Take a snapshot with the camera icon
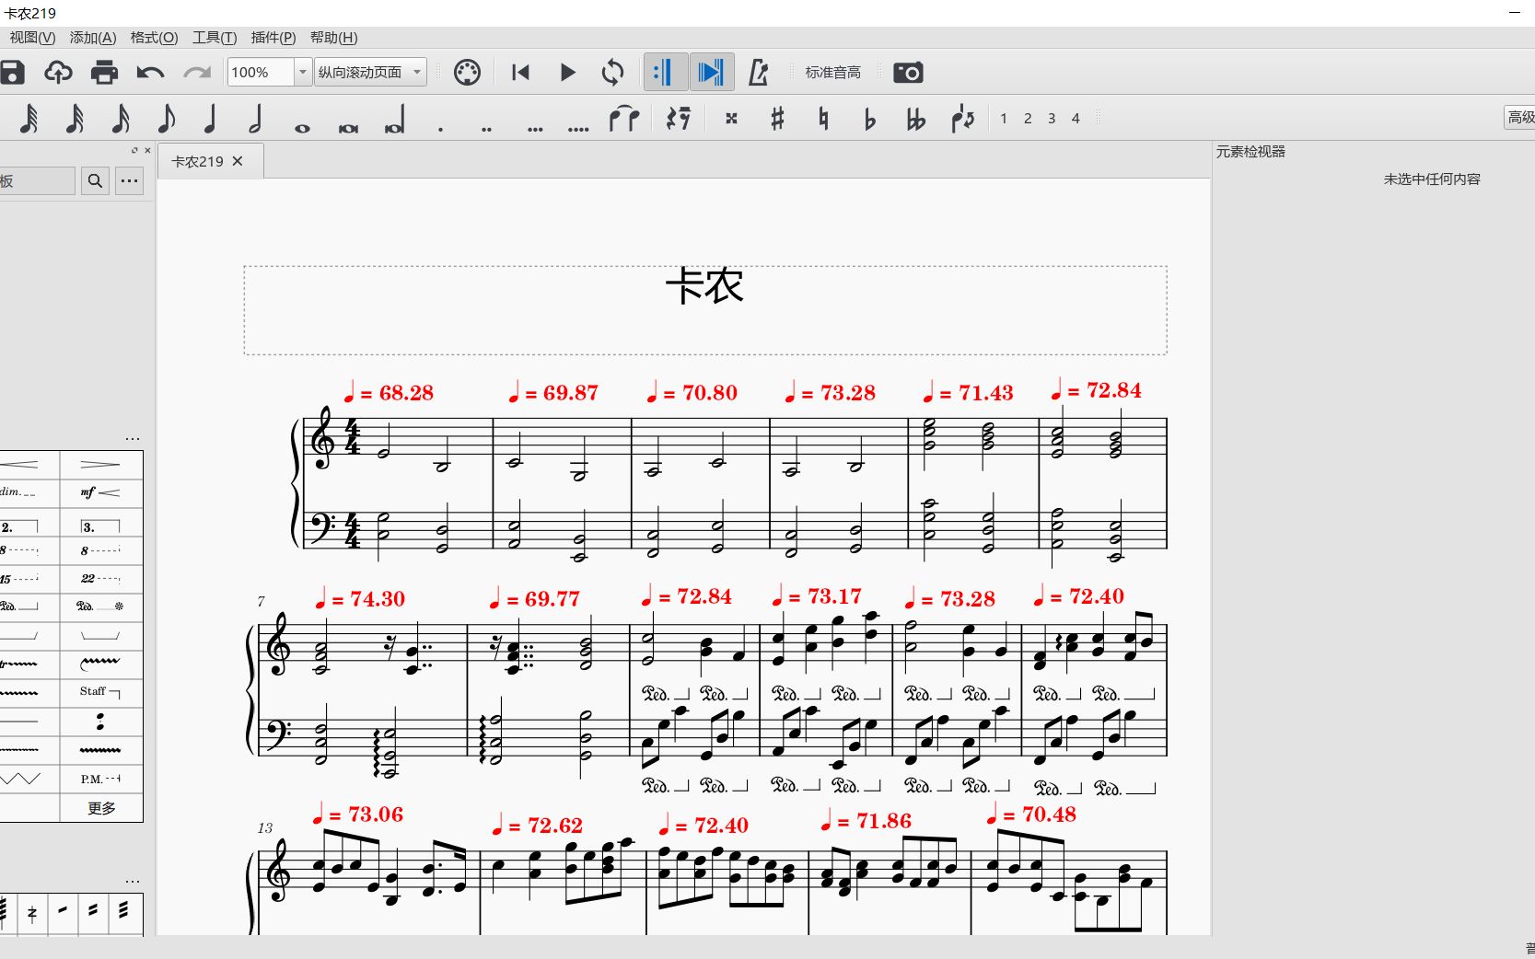This screenshot has width=1535, height=959. click(908, 72)
